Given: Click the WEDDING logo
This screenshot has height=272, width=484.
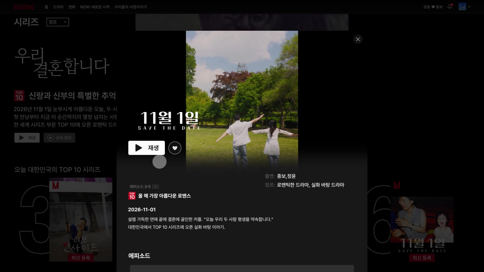Looking at the screenshot, I should (24, 7).
